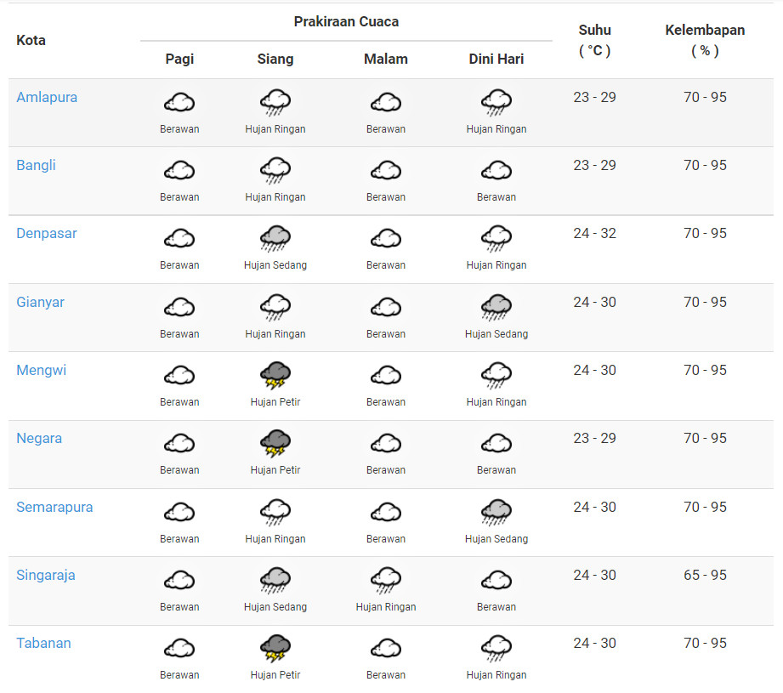Click Semarapura's Dini Hari rain icon
The width and height of the screenshot is (783, 693).
coord(496,512)
